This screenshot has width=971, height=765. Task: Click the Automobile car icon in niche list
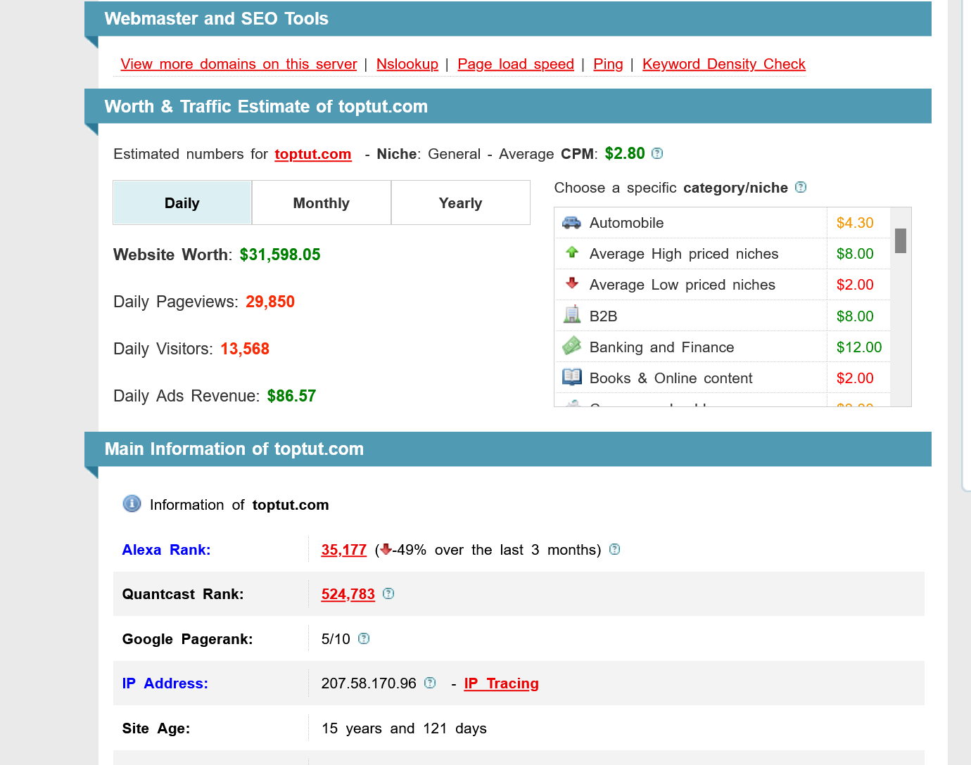point(571,222)
